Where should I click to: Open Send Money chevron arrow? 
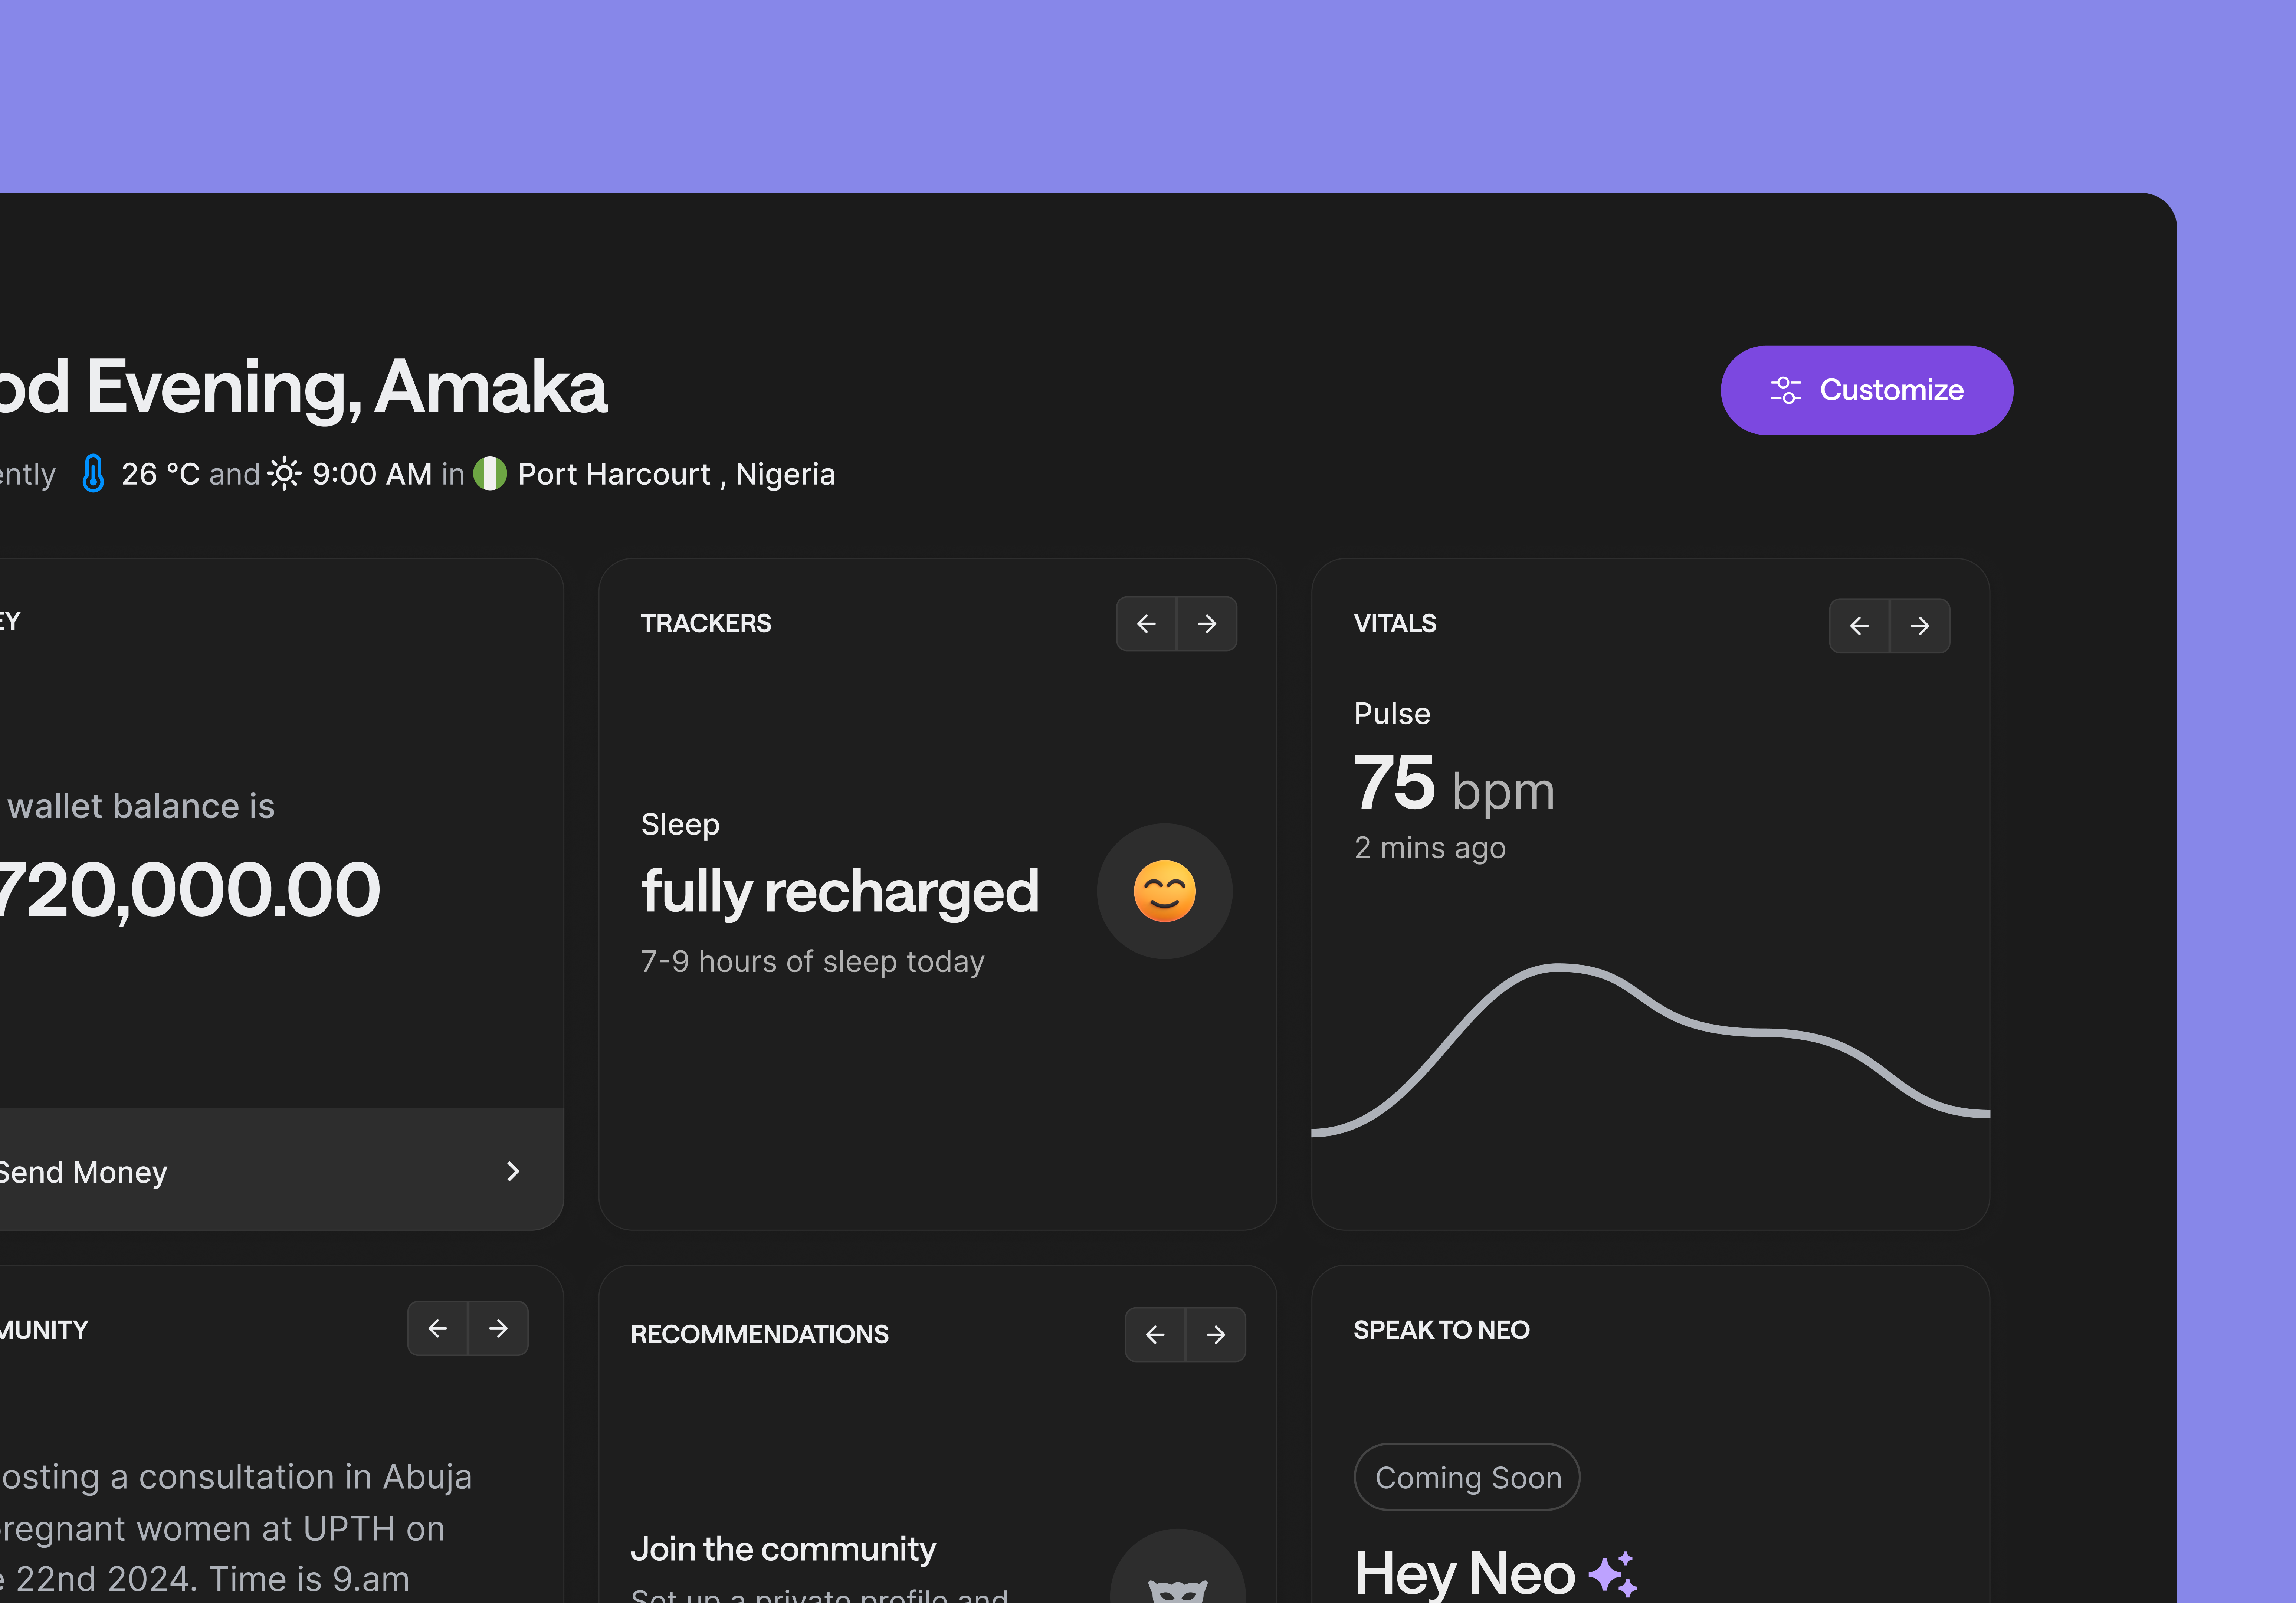(x=513, y=1171)
